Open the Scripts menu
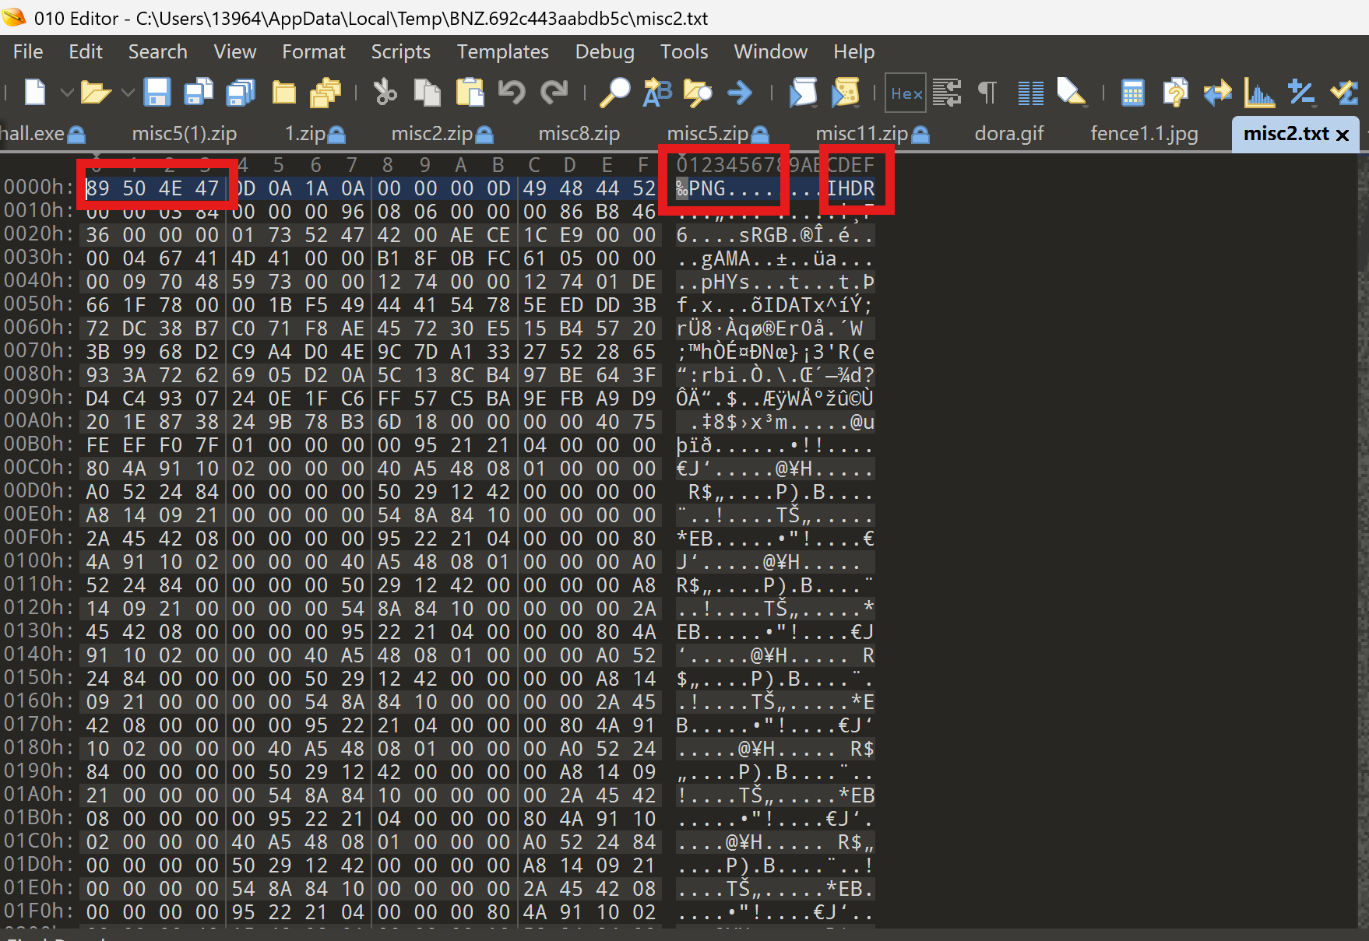The image size is (1369, 941). tap(401, 51)
